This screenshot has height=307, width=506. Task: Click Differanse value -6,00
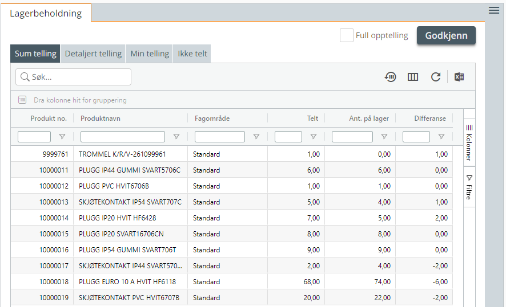pos(440,281)
